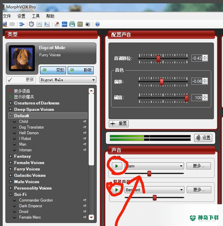Open microphone 设置 button beside level meter
This screenshot has width=223, height=226.
[x=203, y=138]
